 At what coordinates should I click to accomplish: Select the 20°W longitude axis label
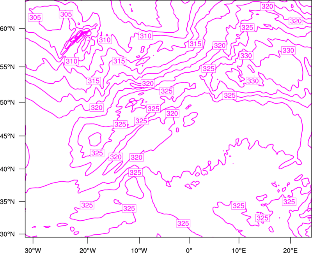tap(88, 250)
